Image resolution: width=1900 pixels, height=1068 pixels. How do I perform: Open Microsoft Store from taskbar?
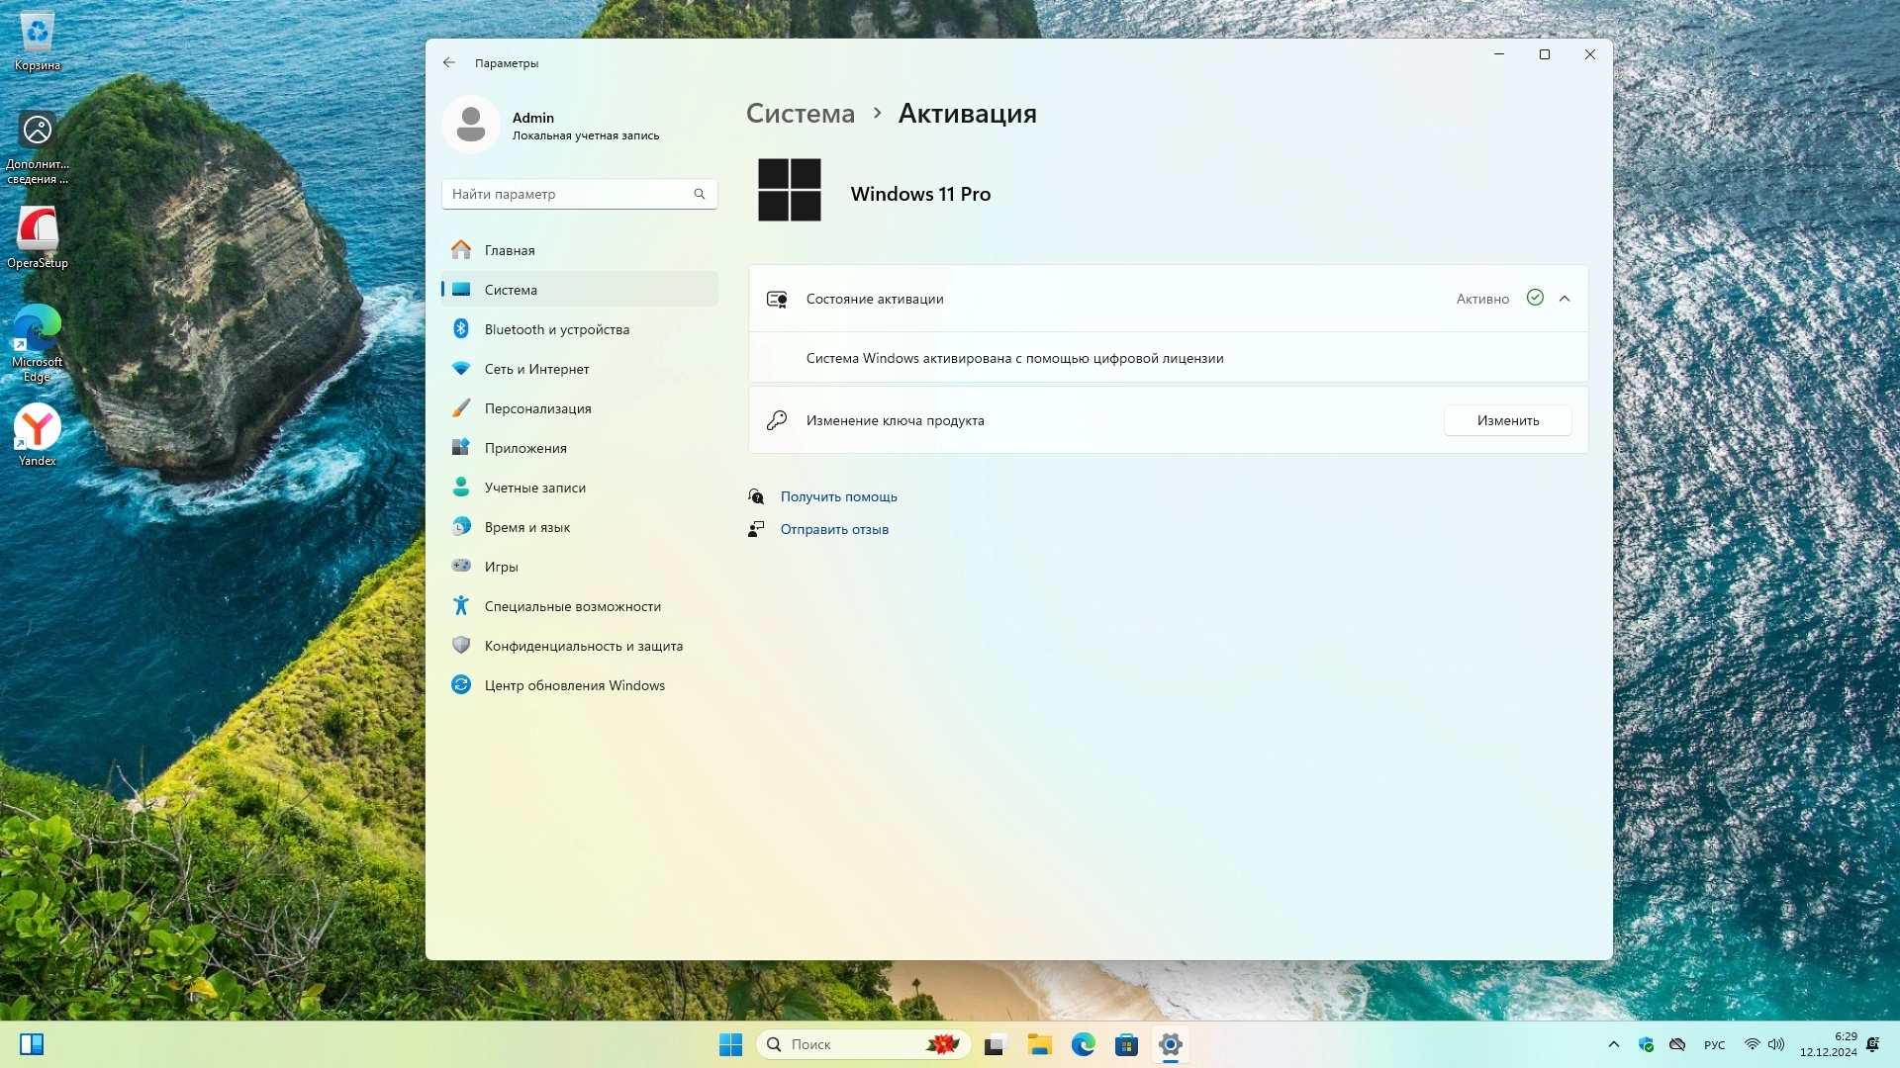click(1126, 1044)
